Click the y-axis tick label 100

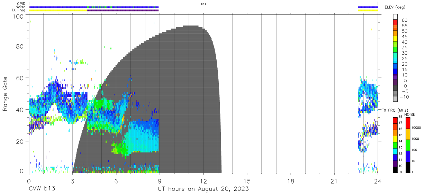[18, 16]
